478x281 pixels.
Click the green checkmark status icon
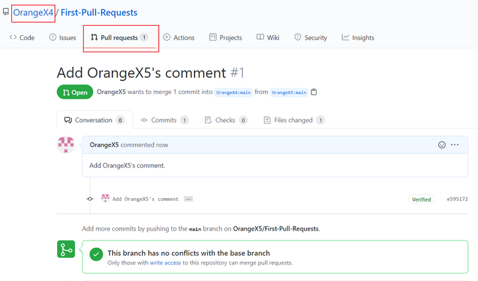pyautogui.click(x=96, y=254)
